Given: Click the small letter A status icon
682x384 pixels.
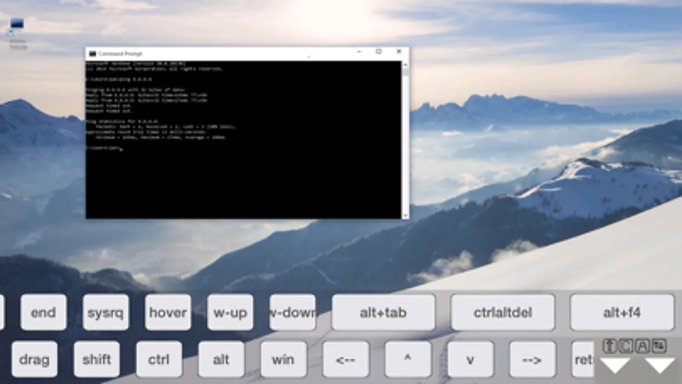Looking at the screenshot, I should coord(642,346).
